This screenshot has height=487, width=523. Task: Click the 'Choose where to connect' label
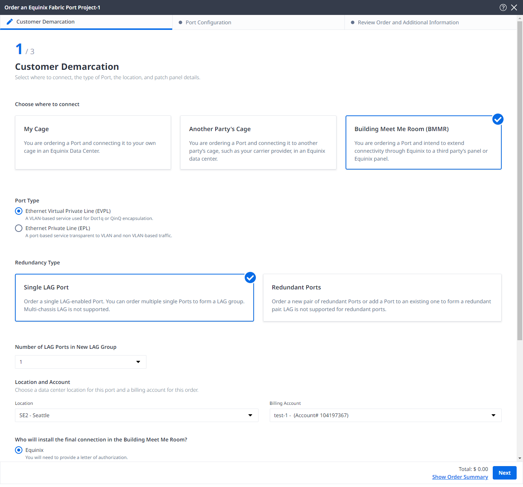coord(47,104)
